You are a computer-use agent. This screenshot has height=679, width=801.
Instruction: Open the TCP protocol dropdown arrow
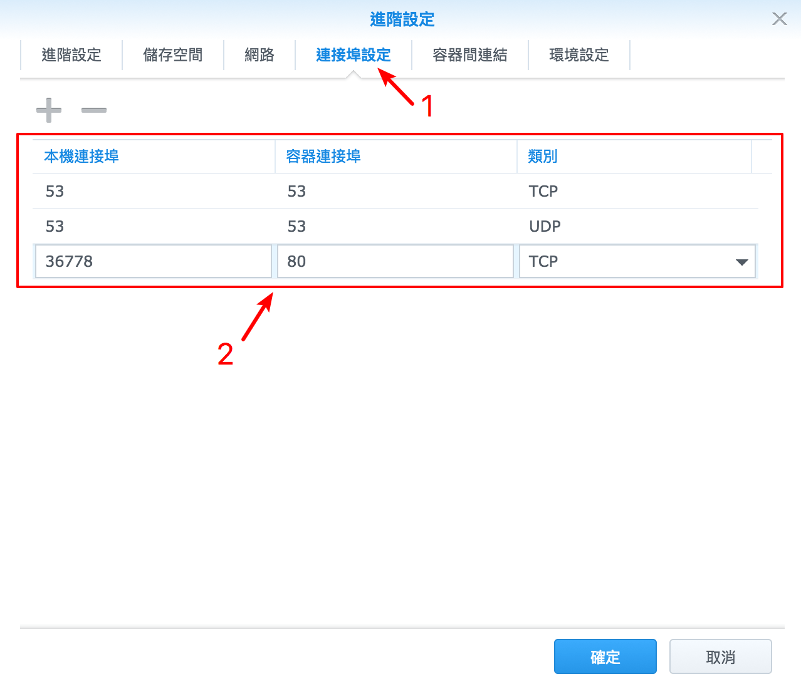coord(742,261)
